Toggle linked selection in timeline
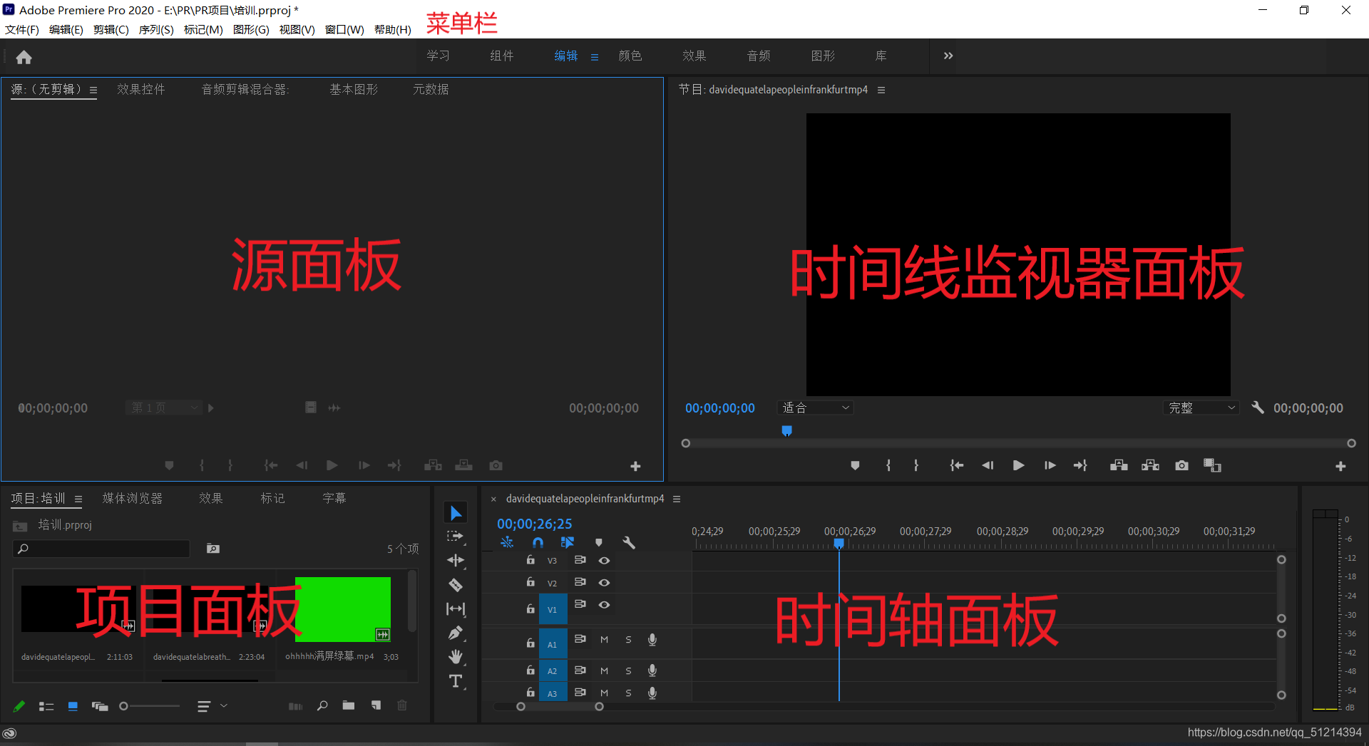This screenshot has width=1369, height=746. click(x=568, y=542)
